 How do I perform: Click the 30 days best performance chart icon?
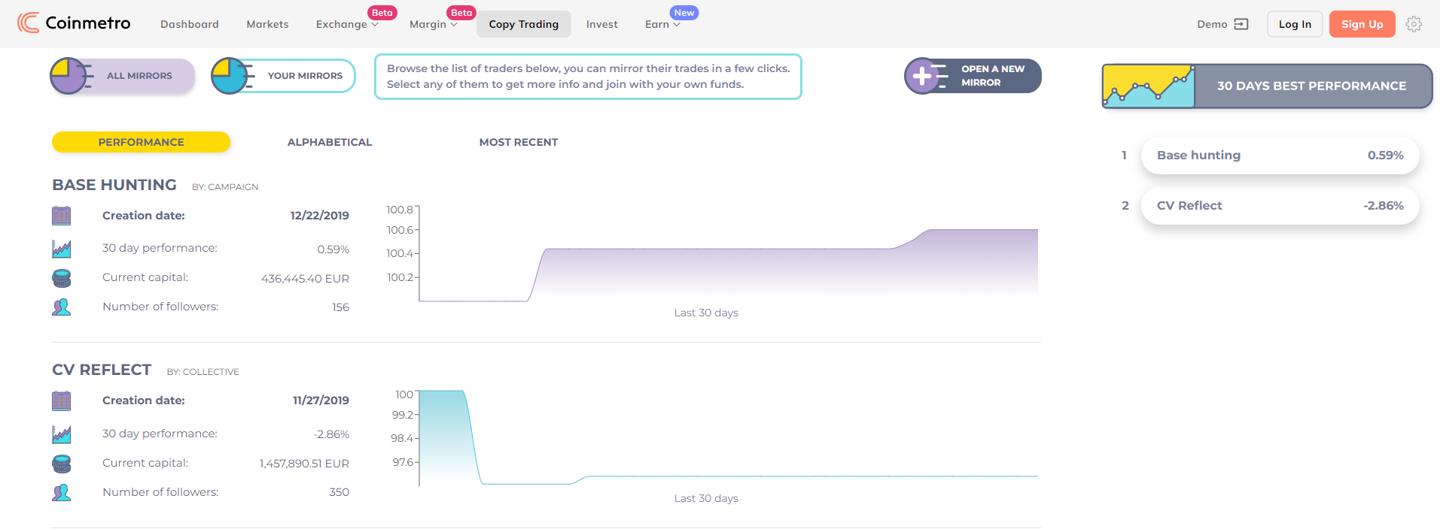[x=1149, y=86]
